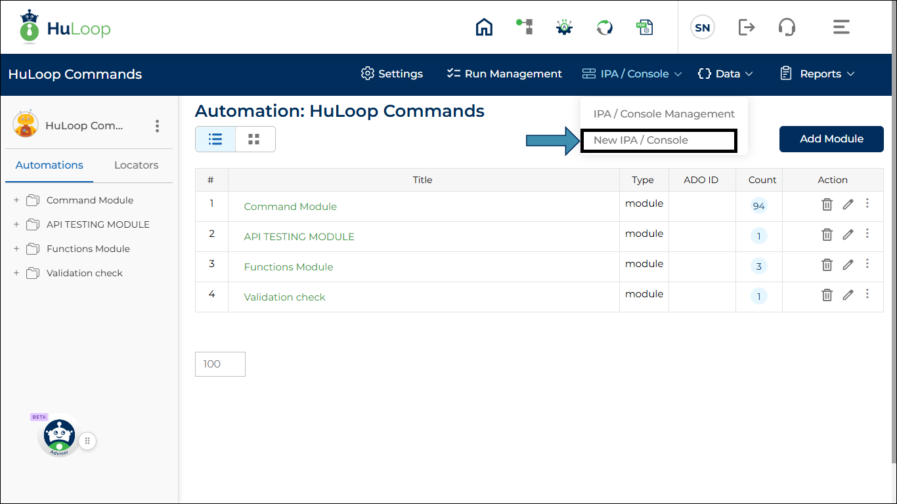Expand the Functions Module tree folder
The image size is (897, 504).
16,249
